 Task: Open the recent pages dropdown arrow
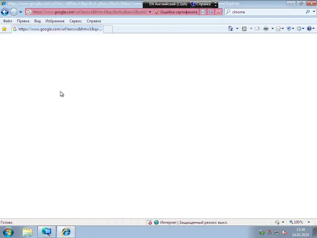20,12
